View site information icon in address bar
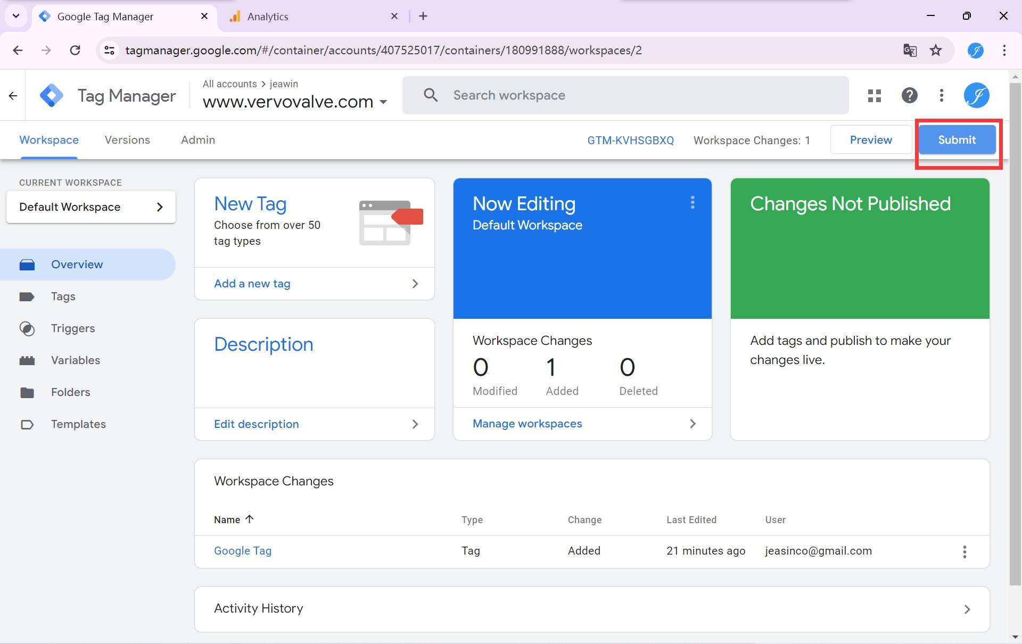This screenshot has height=644, width=1022. (109, 50)
